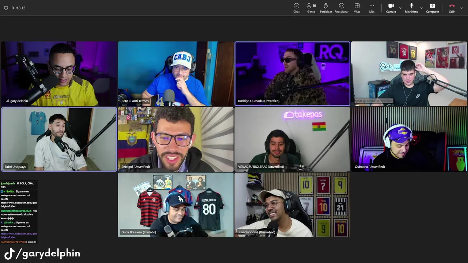Select Rodrigo Quesada video tile

[292, 74]
